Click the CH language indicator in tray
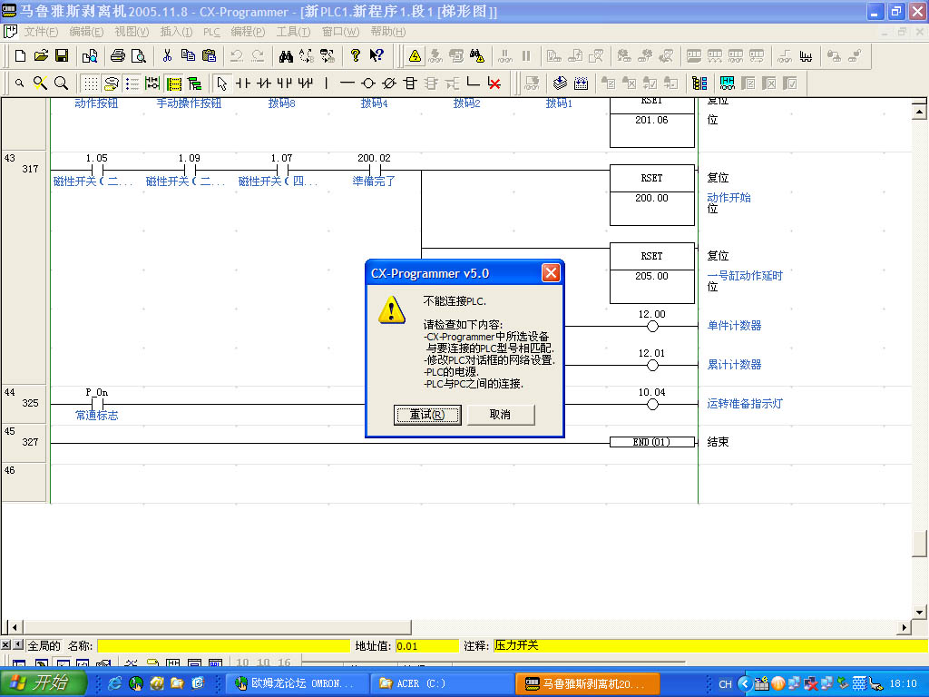The image size is (929, 697). [x=725, y=684]
